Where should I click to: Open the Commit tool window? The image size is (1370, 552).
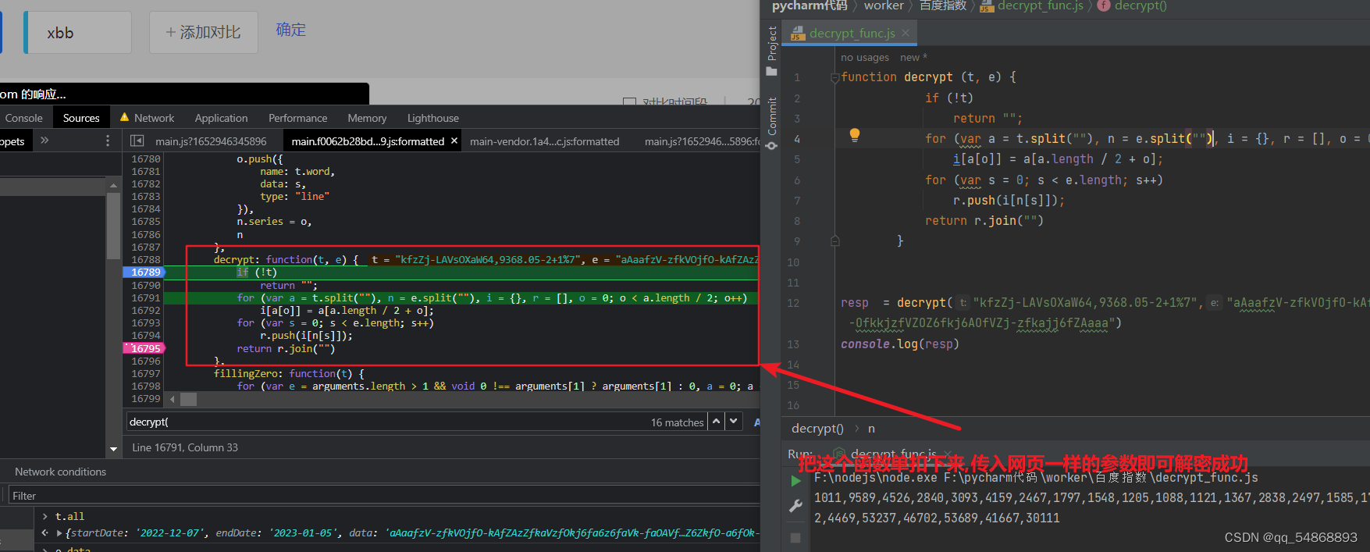coord(772,123)
